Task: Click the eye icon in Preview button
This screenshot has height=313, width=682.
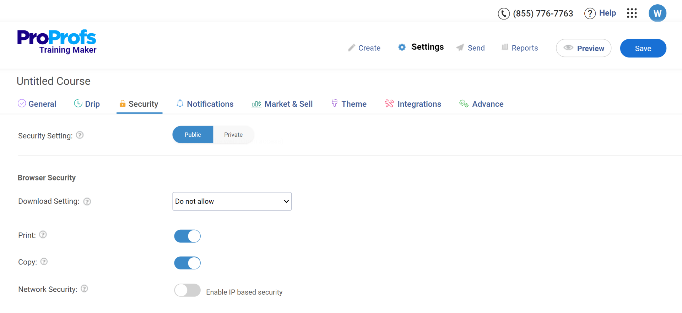Action: 568,47
